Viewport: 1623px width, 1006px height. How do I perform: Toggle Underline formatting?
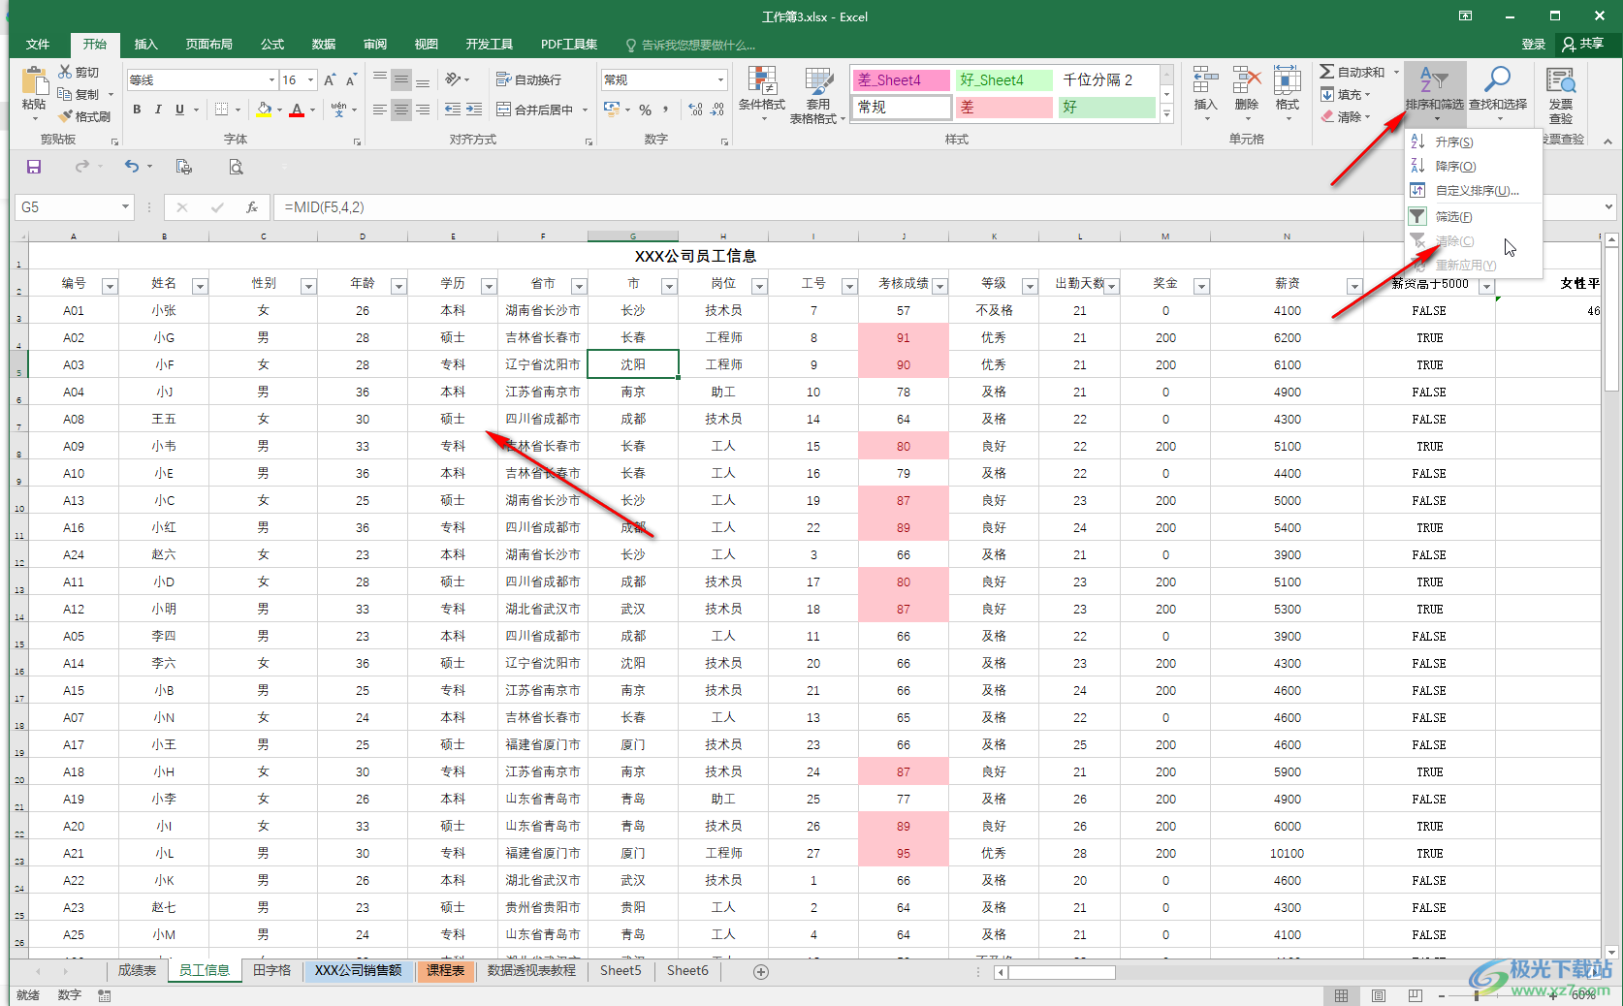pyautogui.click(x=179, y=110)
